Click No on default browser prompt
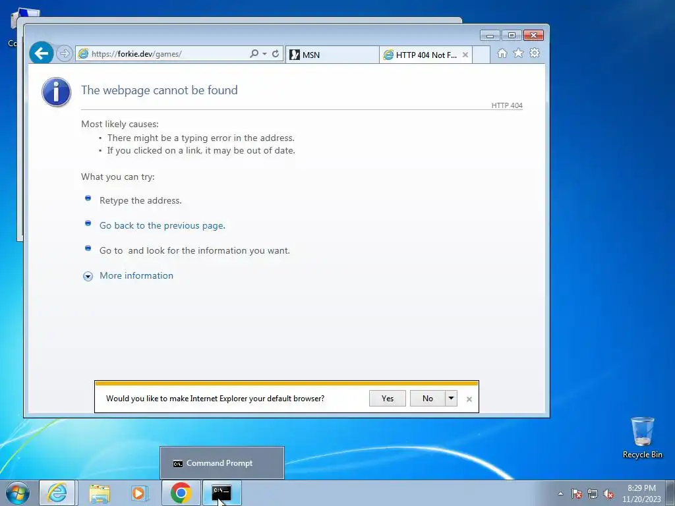Image resolution: width=675 pixels, height=506 pixels. (x=427, y=399)
